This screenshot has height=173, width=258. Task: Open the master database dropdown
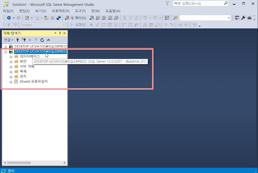[x=64, y=25]
